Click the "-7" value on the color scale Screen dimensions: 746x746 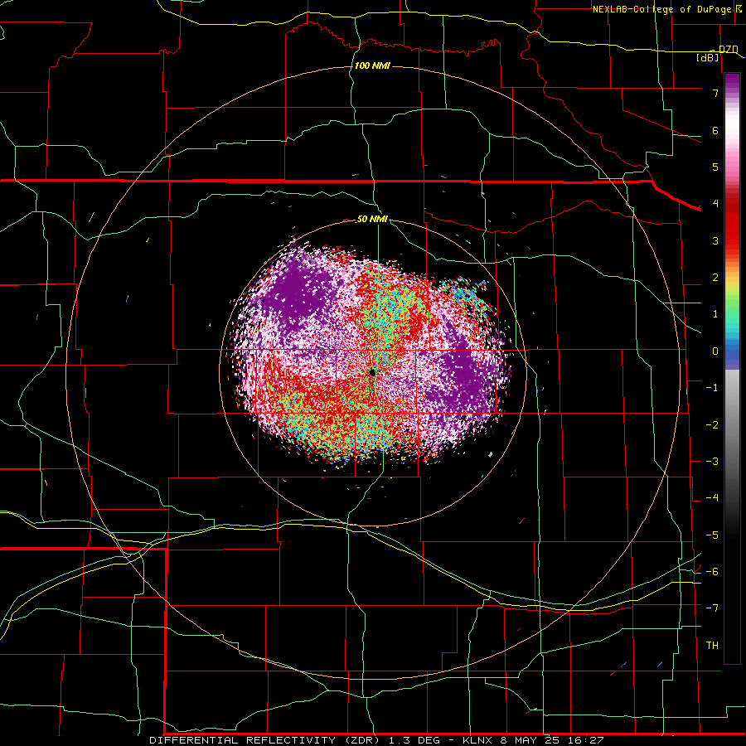(712, 608)
